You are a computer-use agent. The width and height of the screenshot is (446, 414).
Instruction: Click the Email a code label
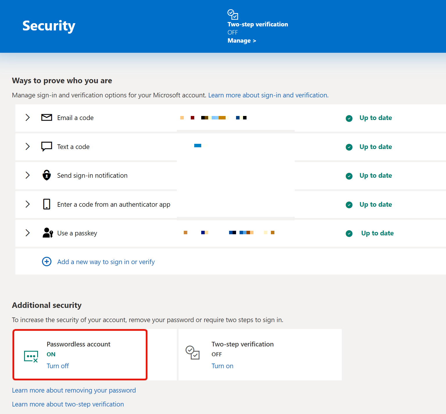coord(75,118)
